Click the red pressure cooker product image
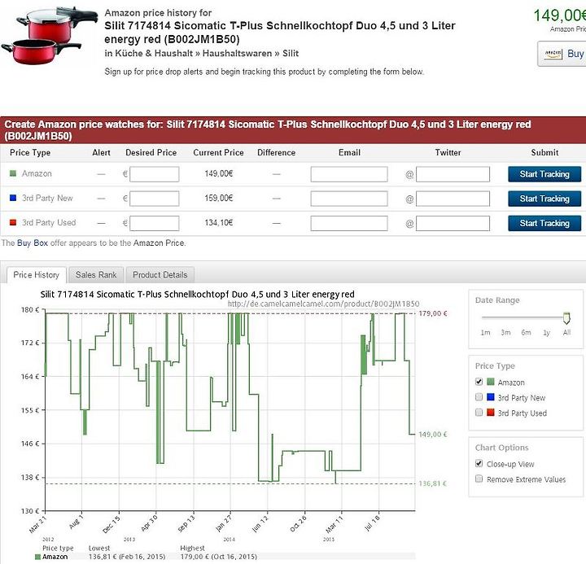586x564 pixels. coord(50,35)
